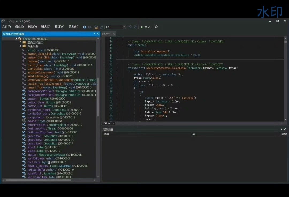Expand the 派生类型 folder node
The image size is (289, 197).
(21, 46)
